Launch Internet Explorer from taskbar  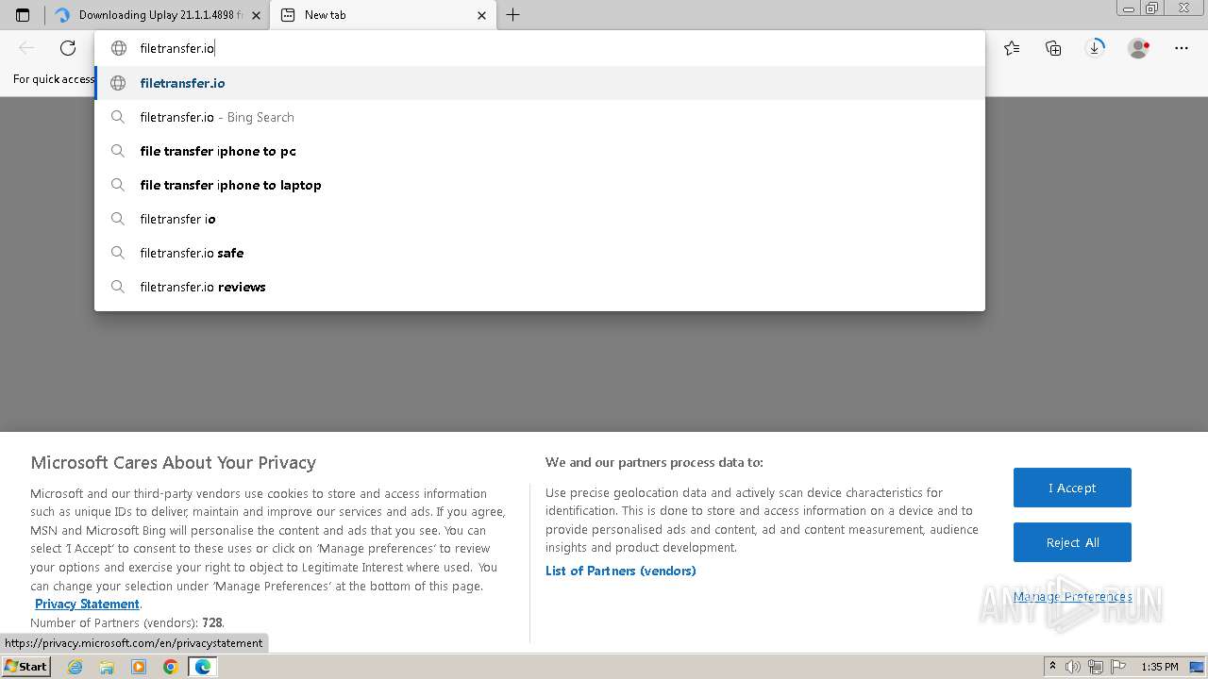tap(75, 667)
